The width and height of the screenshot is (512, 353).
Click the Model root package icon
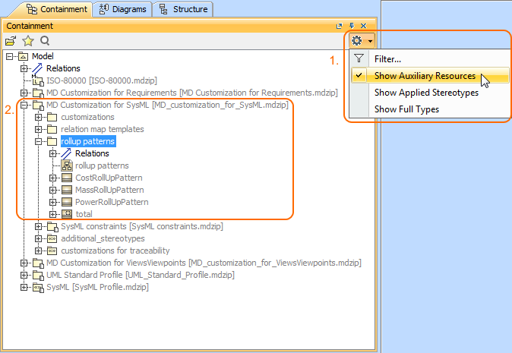click(23, 57)
